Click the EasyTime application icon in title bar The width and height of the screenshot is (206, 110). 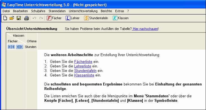4,5
